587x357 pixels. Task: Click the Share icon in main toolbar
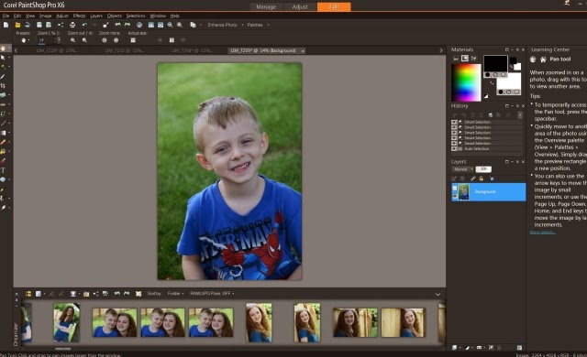point(61,25)
